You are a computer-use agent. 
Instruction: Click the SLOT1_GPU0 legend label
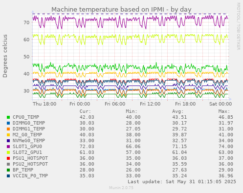click(x=27, y=147)
